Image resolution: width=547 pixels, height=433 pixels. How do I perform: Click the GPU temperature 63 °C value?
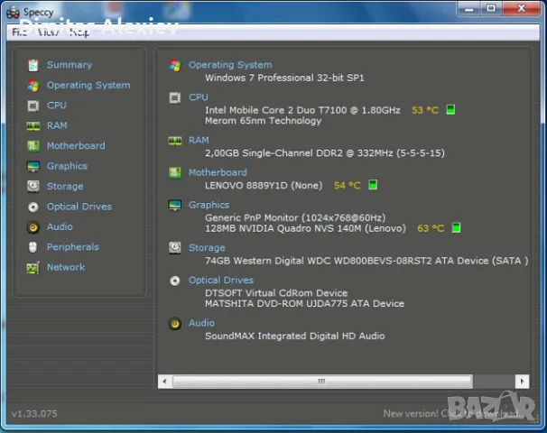pos(431,229)
